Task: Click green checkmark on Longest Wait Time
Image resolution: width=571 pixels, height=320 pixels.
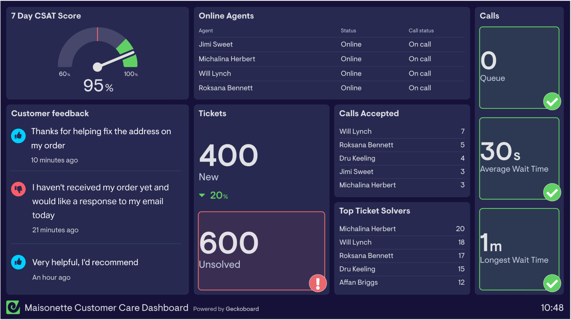Action: click(x=552, y=283)
